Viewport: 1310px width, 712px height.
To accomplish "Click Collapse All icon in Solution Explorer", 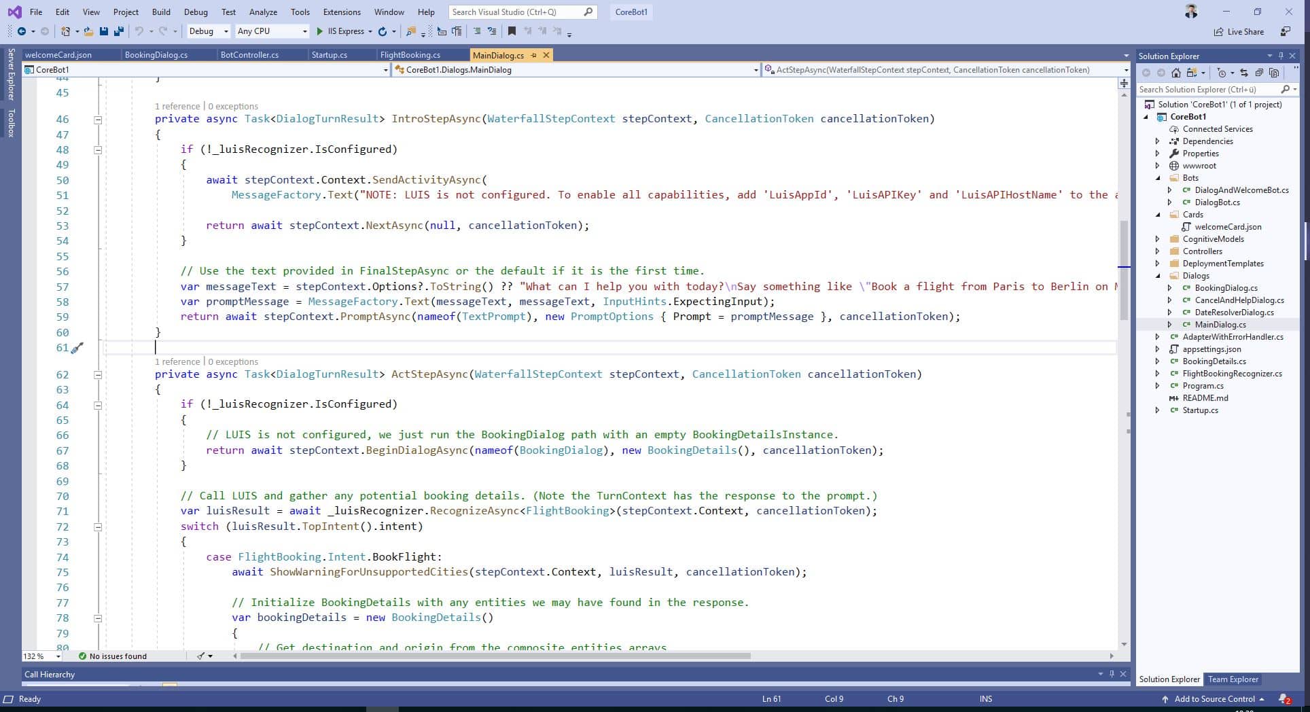I will coord(1259,73).
